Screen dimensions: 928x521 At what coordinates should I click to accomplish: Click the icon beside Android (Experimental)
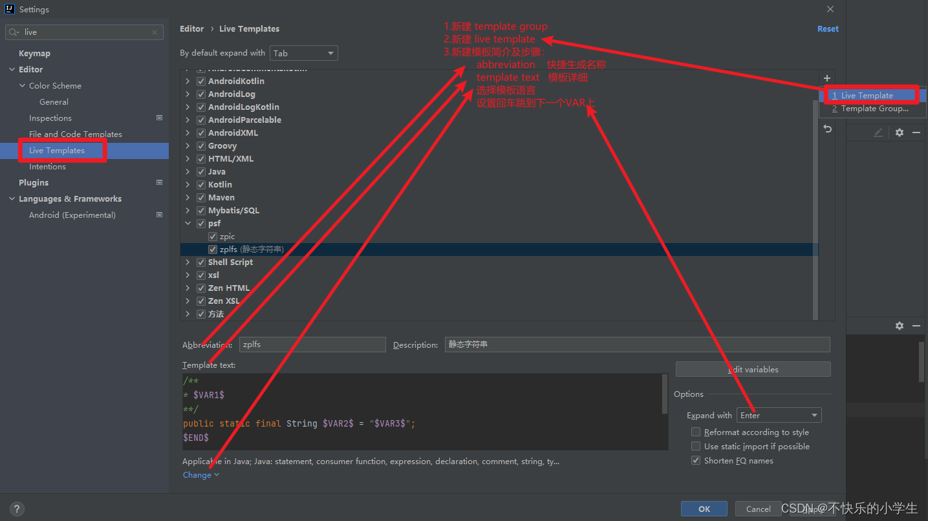click(160, 215)
